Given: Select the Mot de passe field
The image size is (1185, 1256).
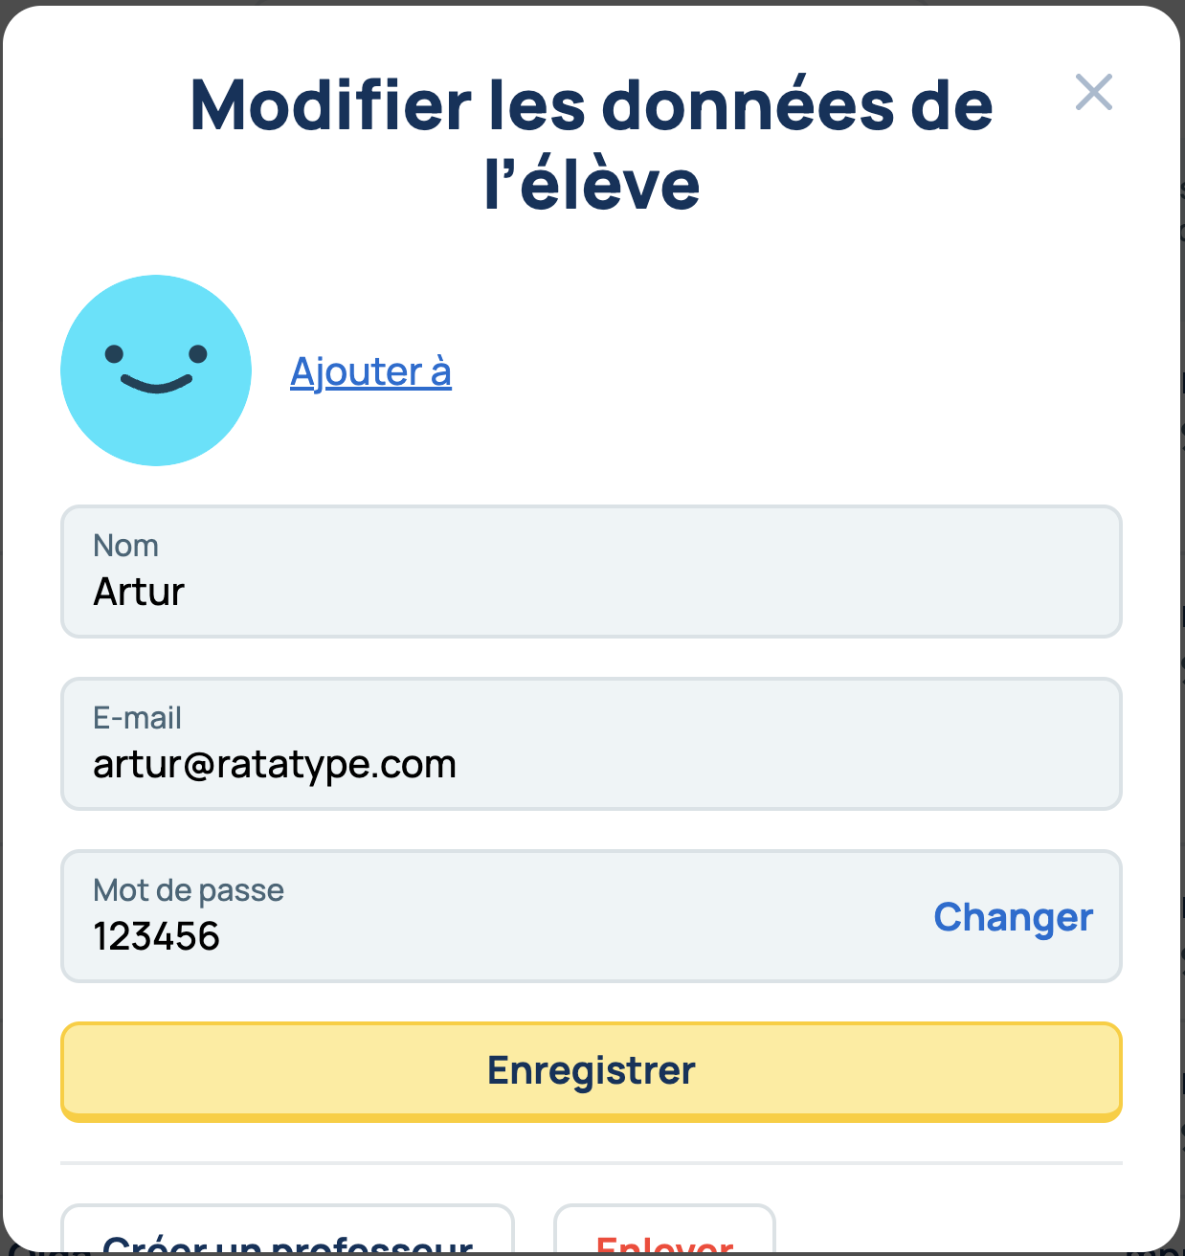Looking at the screenshot, I should pos(479,917).
